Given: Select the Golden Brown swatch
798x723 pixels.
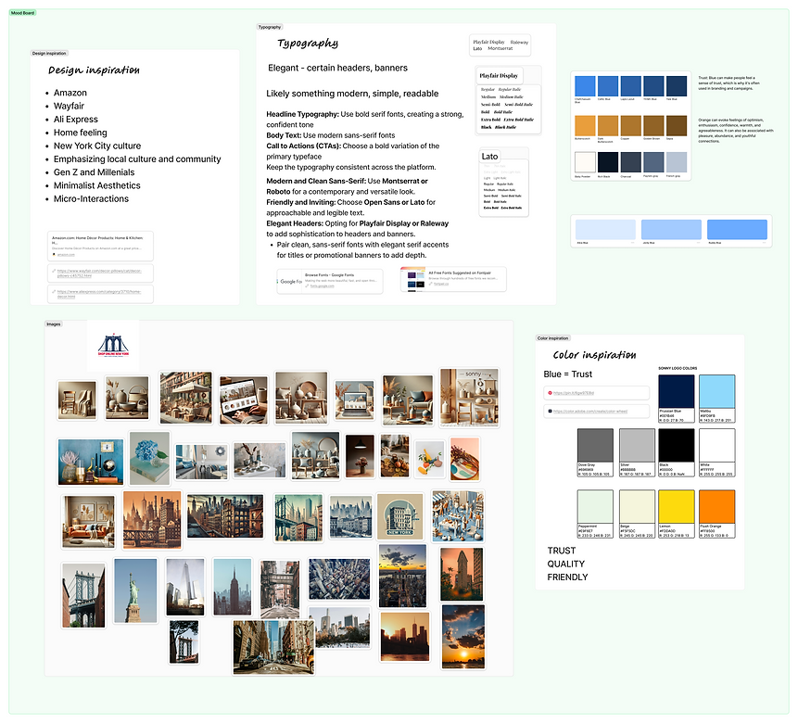Looking at the screenshot, I should 653,126.
